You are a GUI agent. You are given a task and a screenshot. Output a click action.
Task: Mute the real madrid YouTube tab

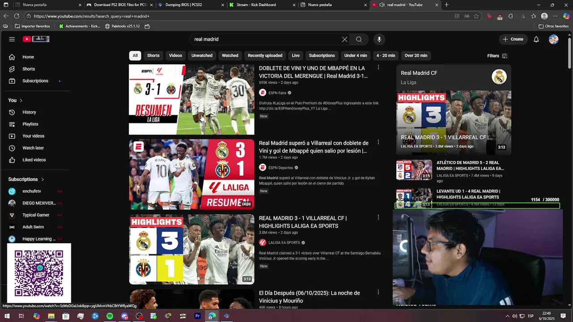pos(382,5)
